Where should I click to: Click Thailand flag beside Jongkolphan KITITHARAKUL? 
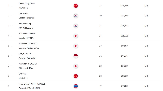pos(76,86)
